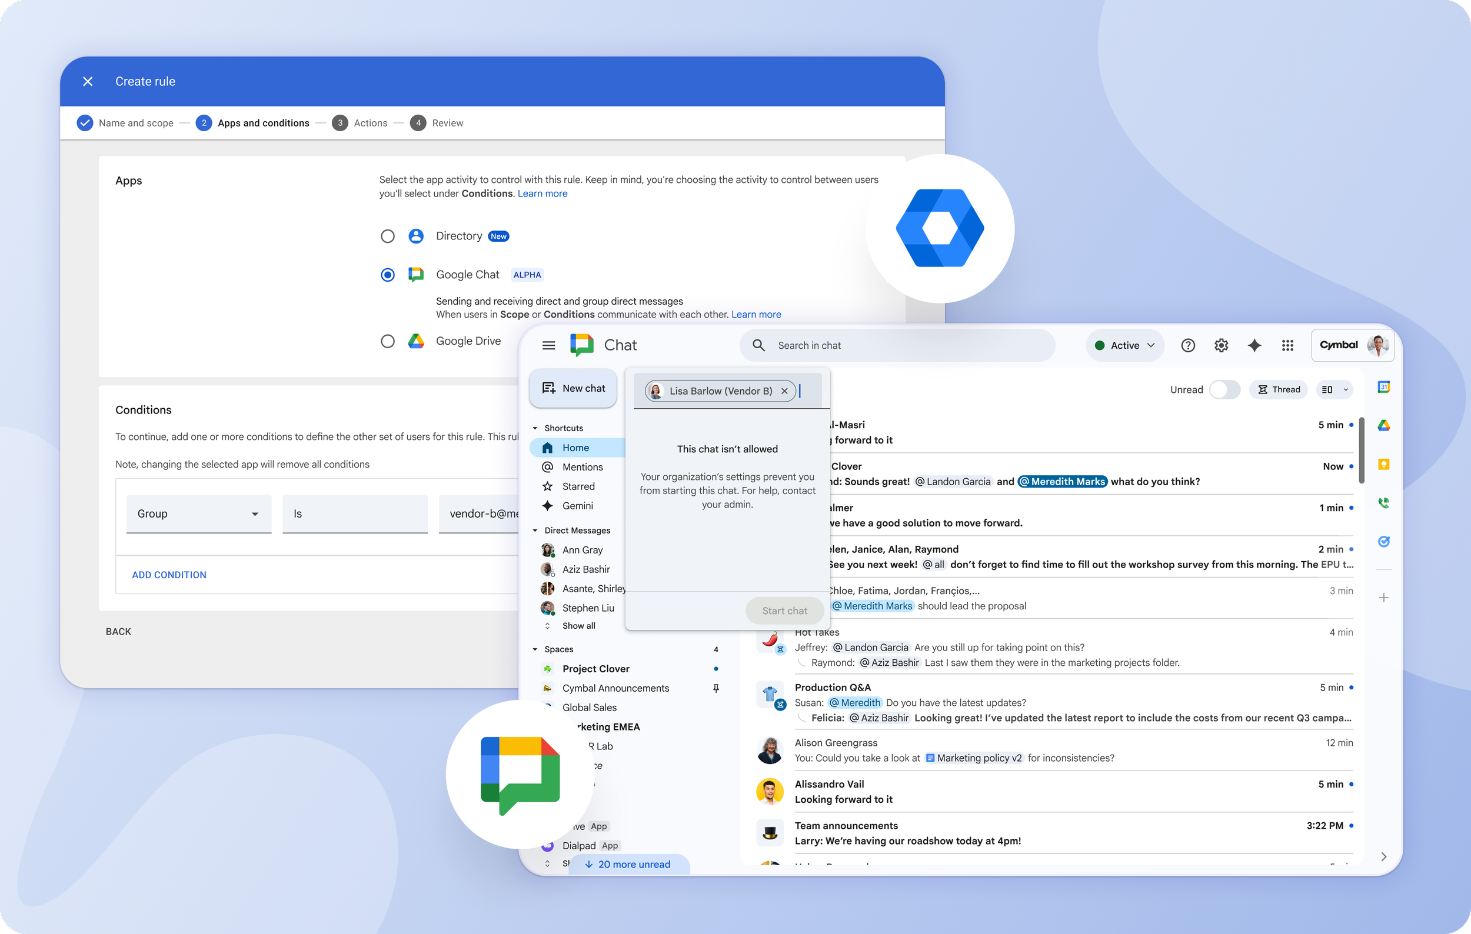Screen dimensions: 1471x934
Task: Select the Directory radio button
Action: coord(387,236)
